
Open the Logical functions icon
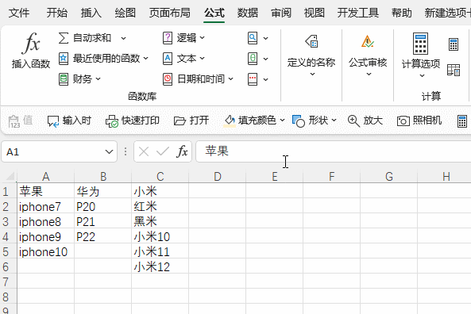pos(168,38)
